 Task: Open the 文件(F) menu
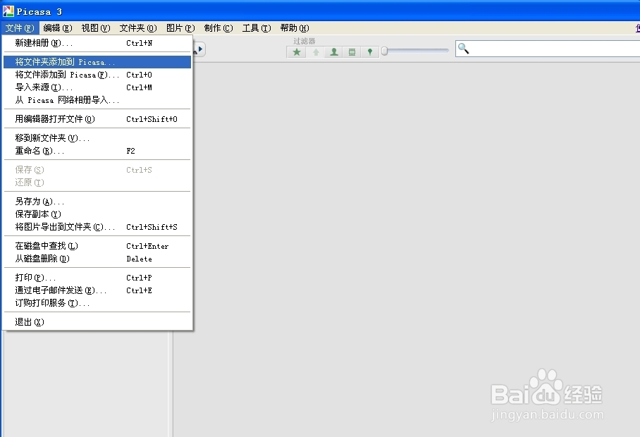[x=20, y=28]
